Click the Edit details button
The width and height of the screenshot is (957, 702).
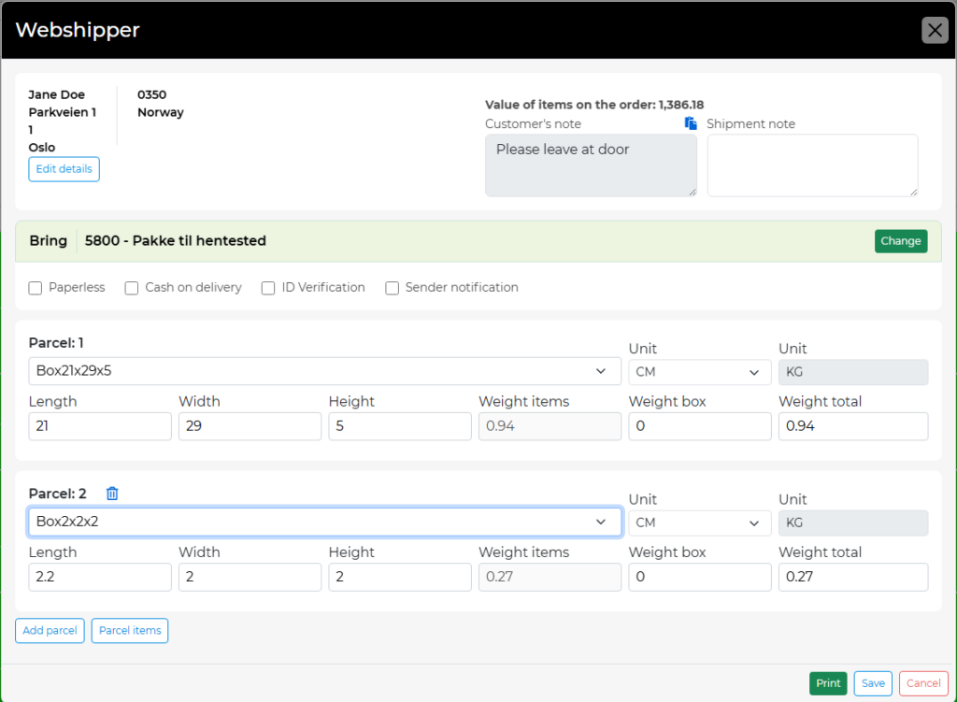64,169
